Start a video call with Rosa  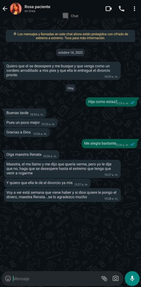pos(109,9)
